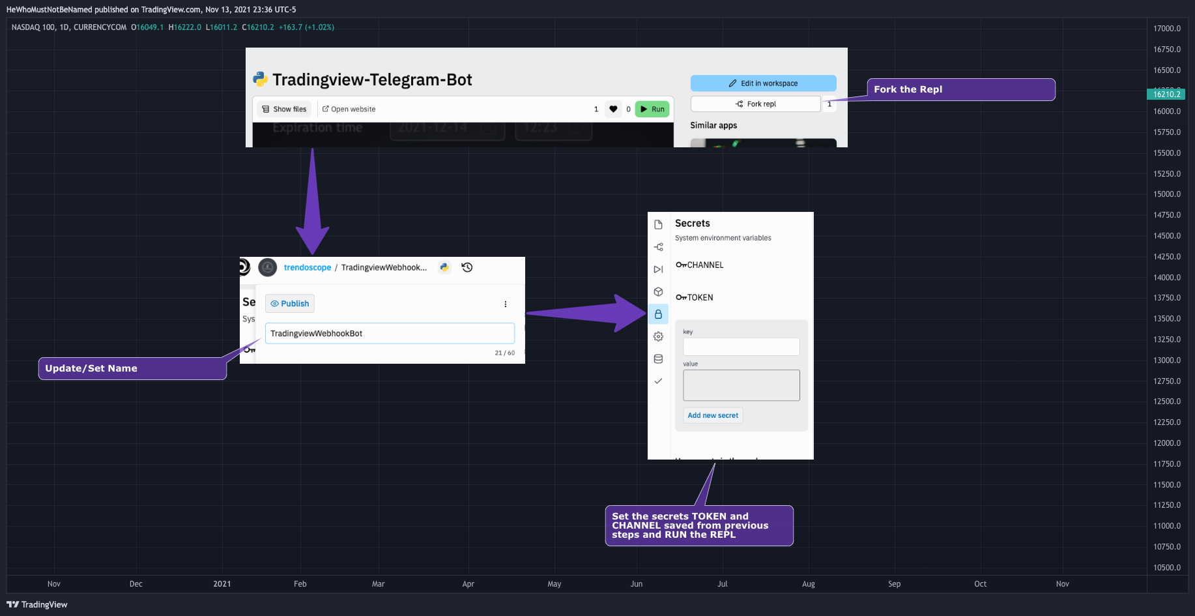Click the Show files button
Image resolution: width=1195 pixels, height=616 pixels.
(x=284, y=109)
